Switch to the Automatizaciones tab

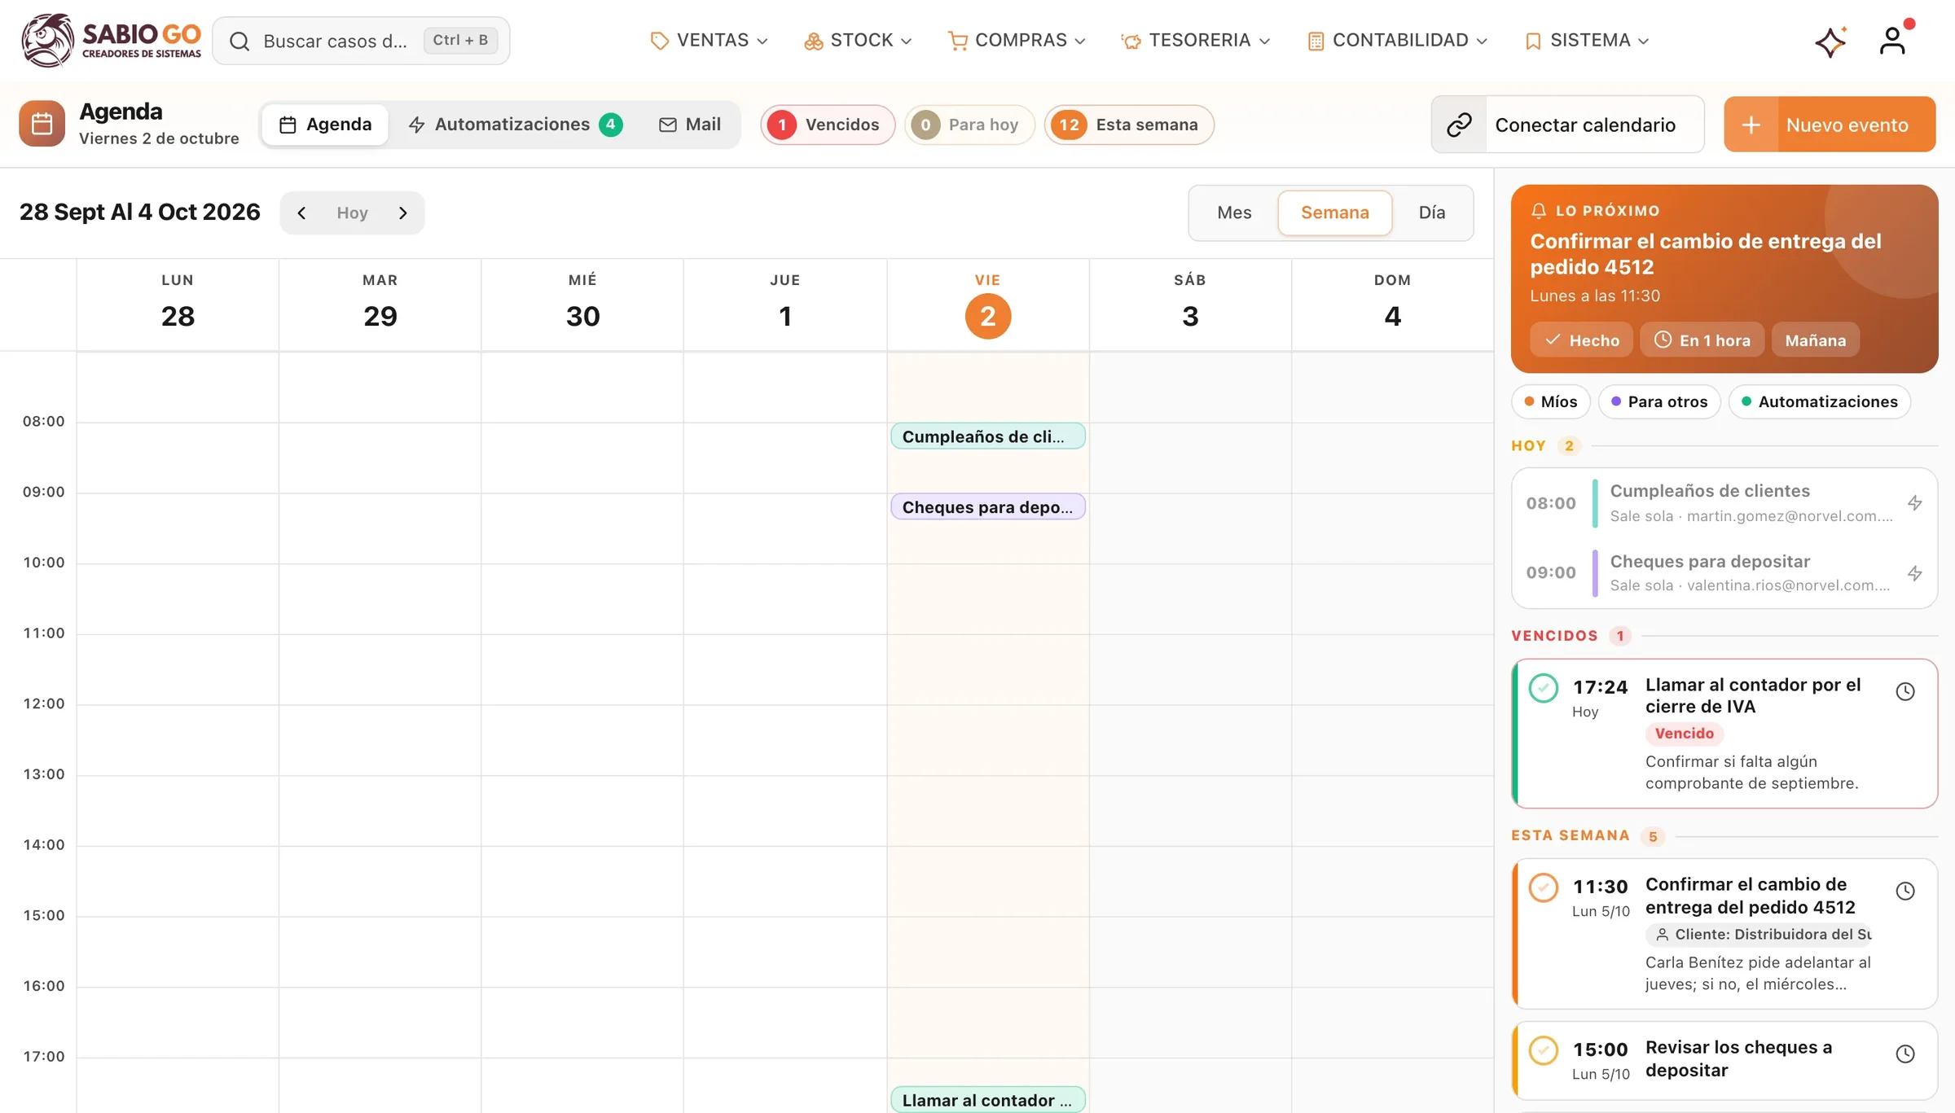click(x=516, y=125)
